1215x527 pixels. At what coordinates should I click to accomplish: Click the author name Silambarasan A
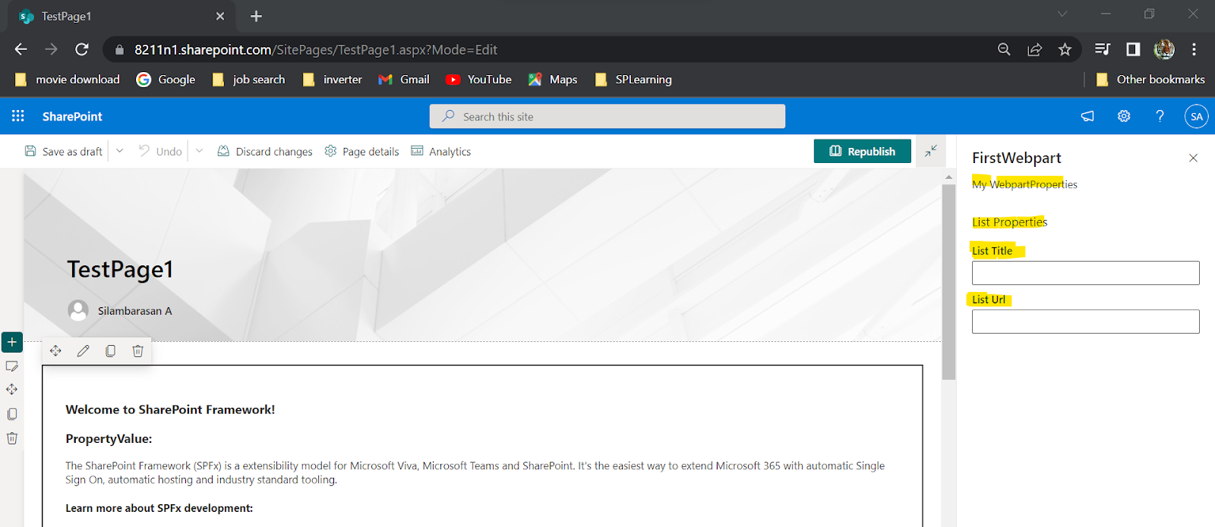[134, 311]
